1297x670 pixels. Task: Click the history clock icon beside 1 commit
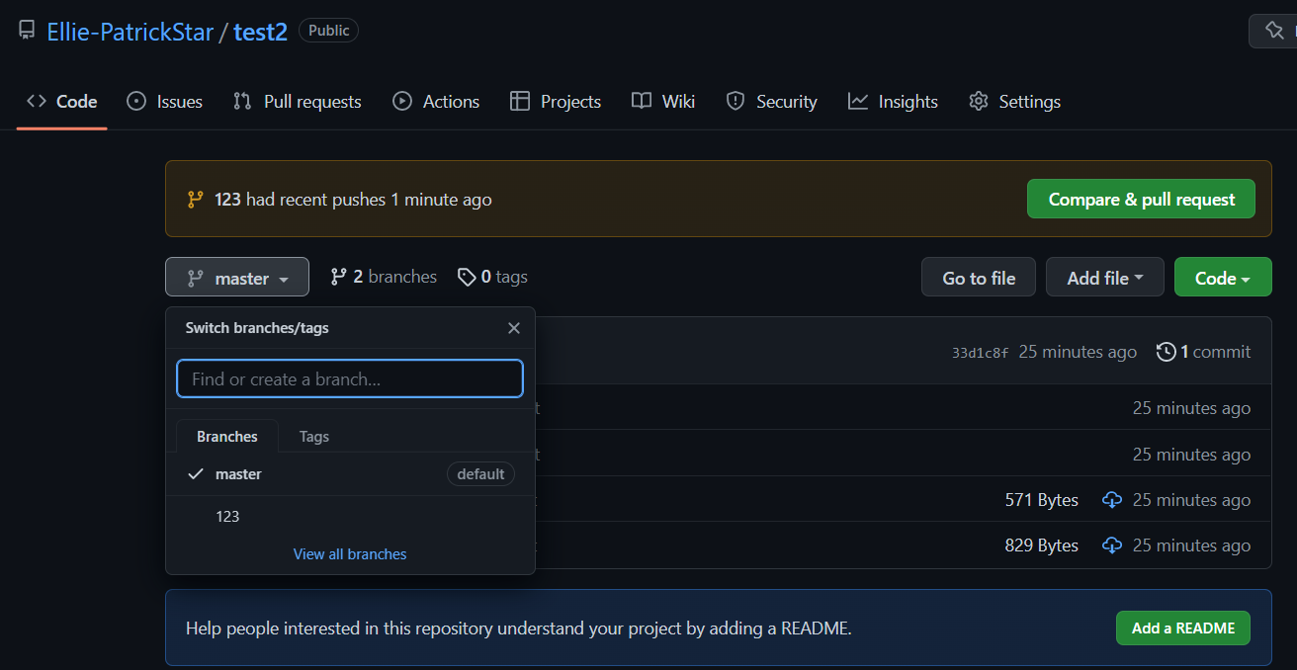pos(1167,352)
